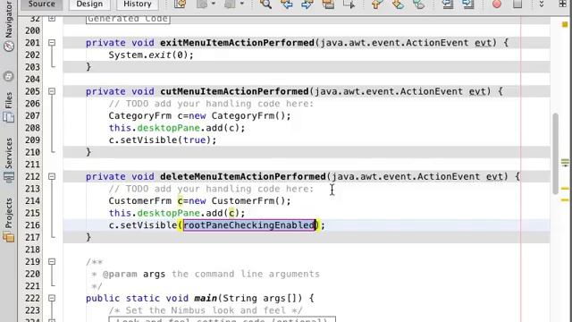The height and width of the screenshot is (322, 572).
Task: Click cutMenuItemActionPerformed method name
Action: coord(234,91)
